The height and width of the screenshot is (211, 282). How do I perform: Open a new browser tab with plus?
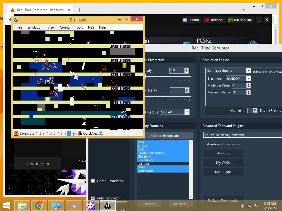tap(79, 10)
